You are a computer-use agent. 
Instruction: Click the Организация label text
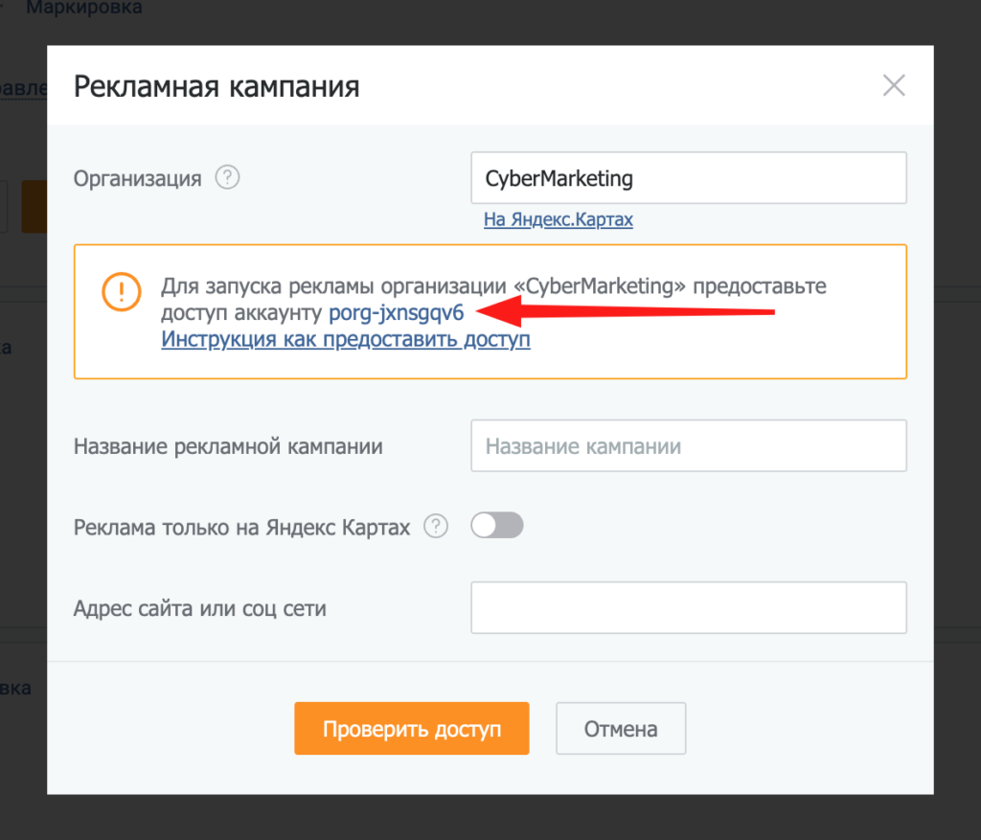[138, 179]
